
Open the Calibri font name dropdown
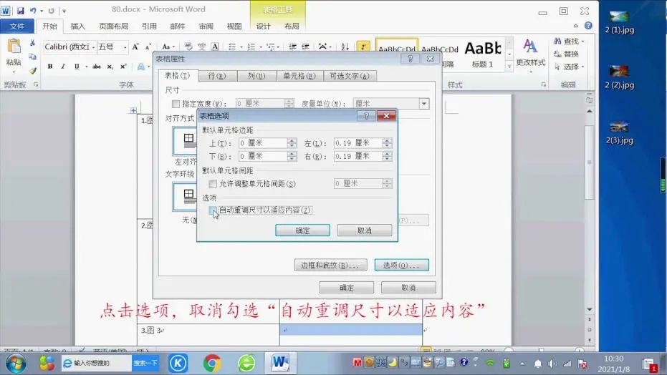click(x=92, y=47)
